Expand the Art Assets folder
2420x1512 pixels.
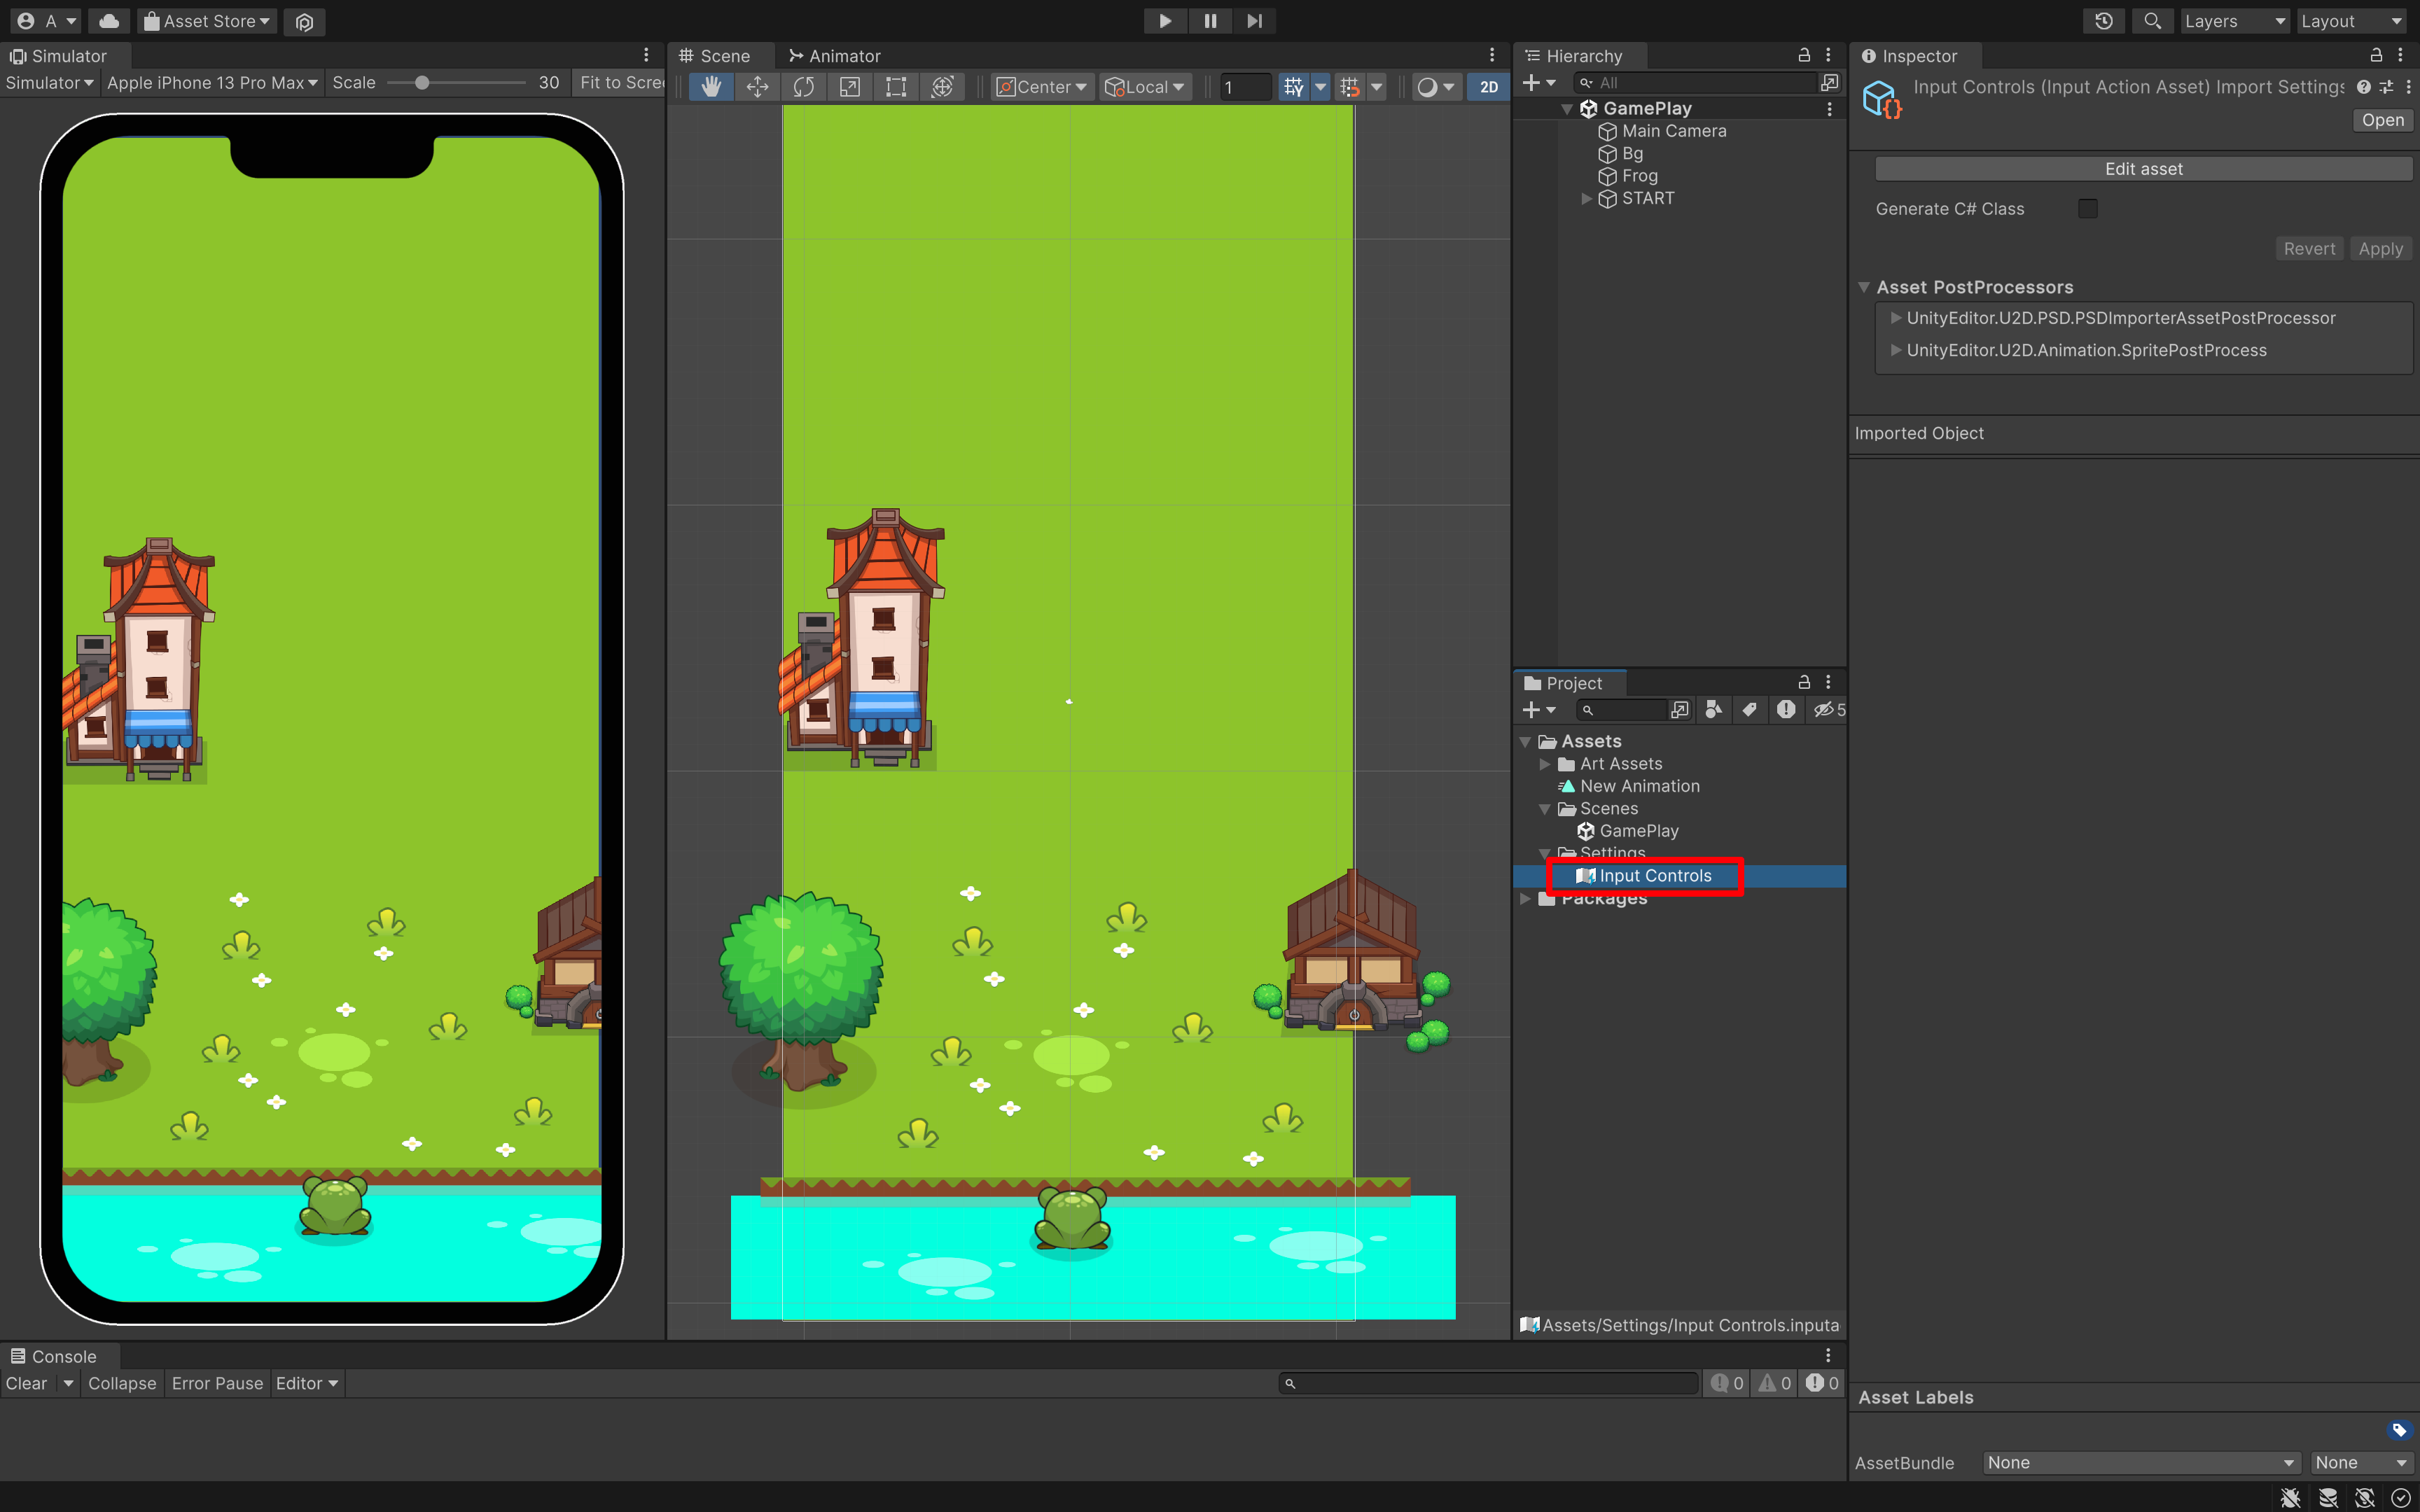1545,765
